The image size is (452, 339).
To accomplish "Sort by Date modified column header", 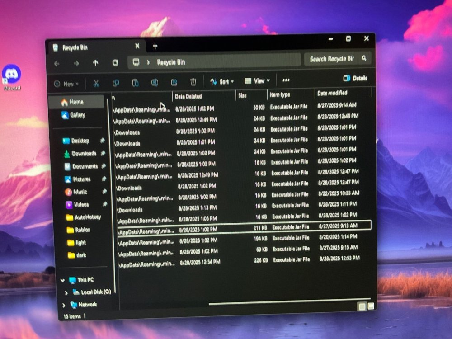I will (x=332, y=93).
